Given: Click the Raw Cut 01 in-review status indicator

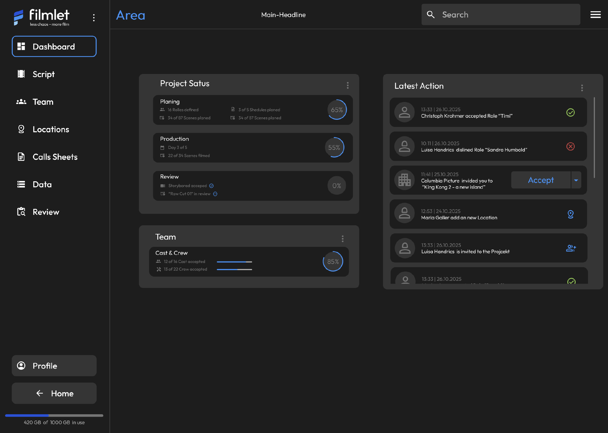Looking at the screenshot, I should pos(215,194).
